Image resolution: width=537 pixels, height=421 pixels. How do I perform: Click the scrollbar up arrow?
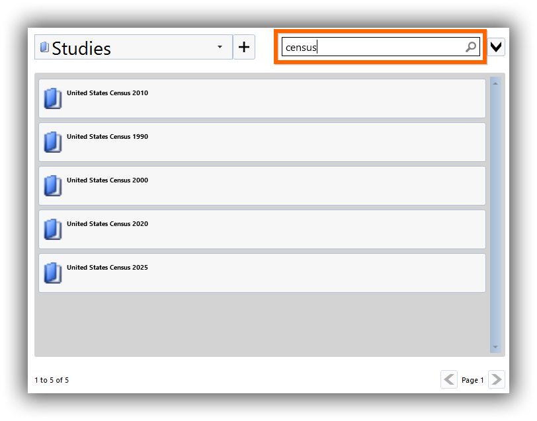(x=495, y=83)
